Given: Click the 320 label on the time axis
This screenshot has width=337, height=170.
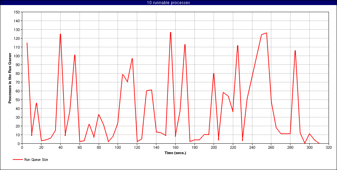Looking at the screenshot, I should coord(329,147).
